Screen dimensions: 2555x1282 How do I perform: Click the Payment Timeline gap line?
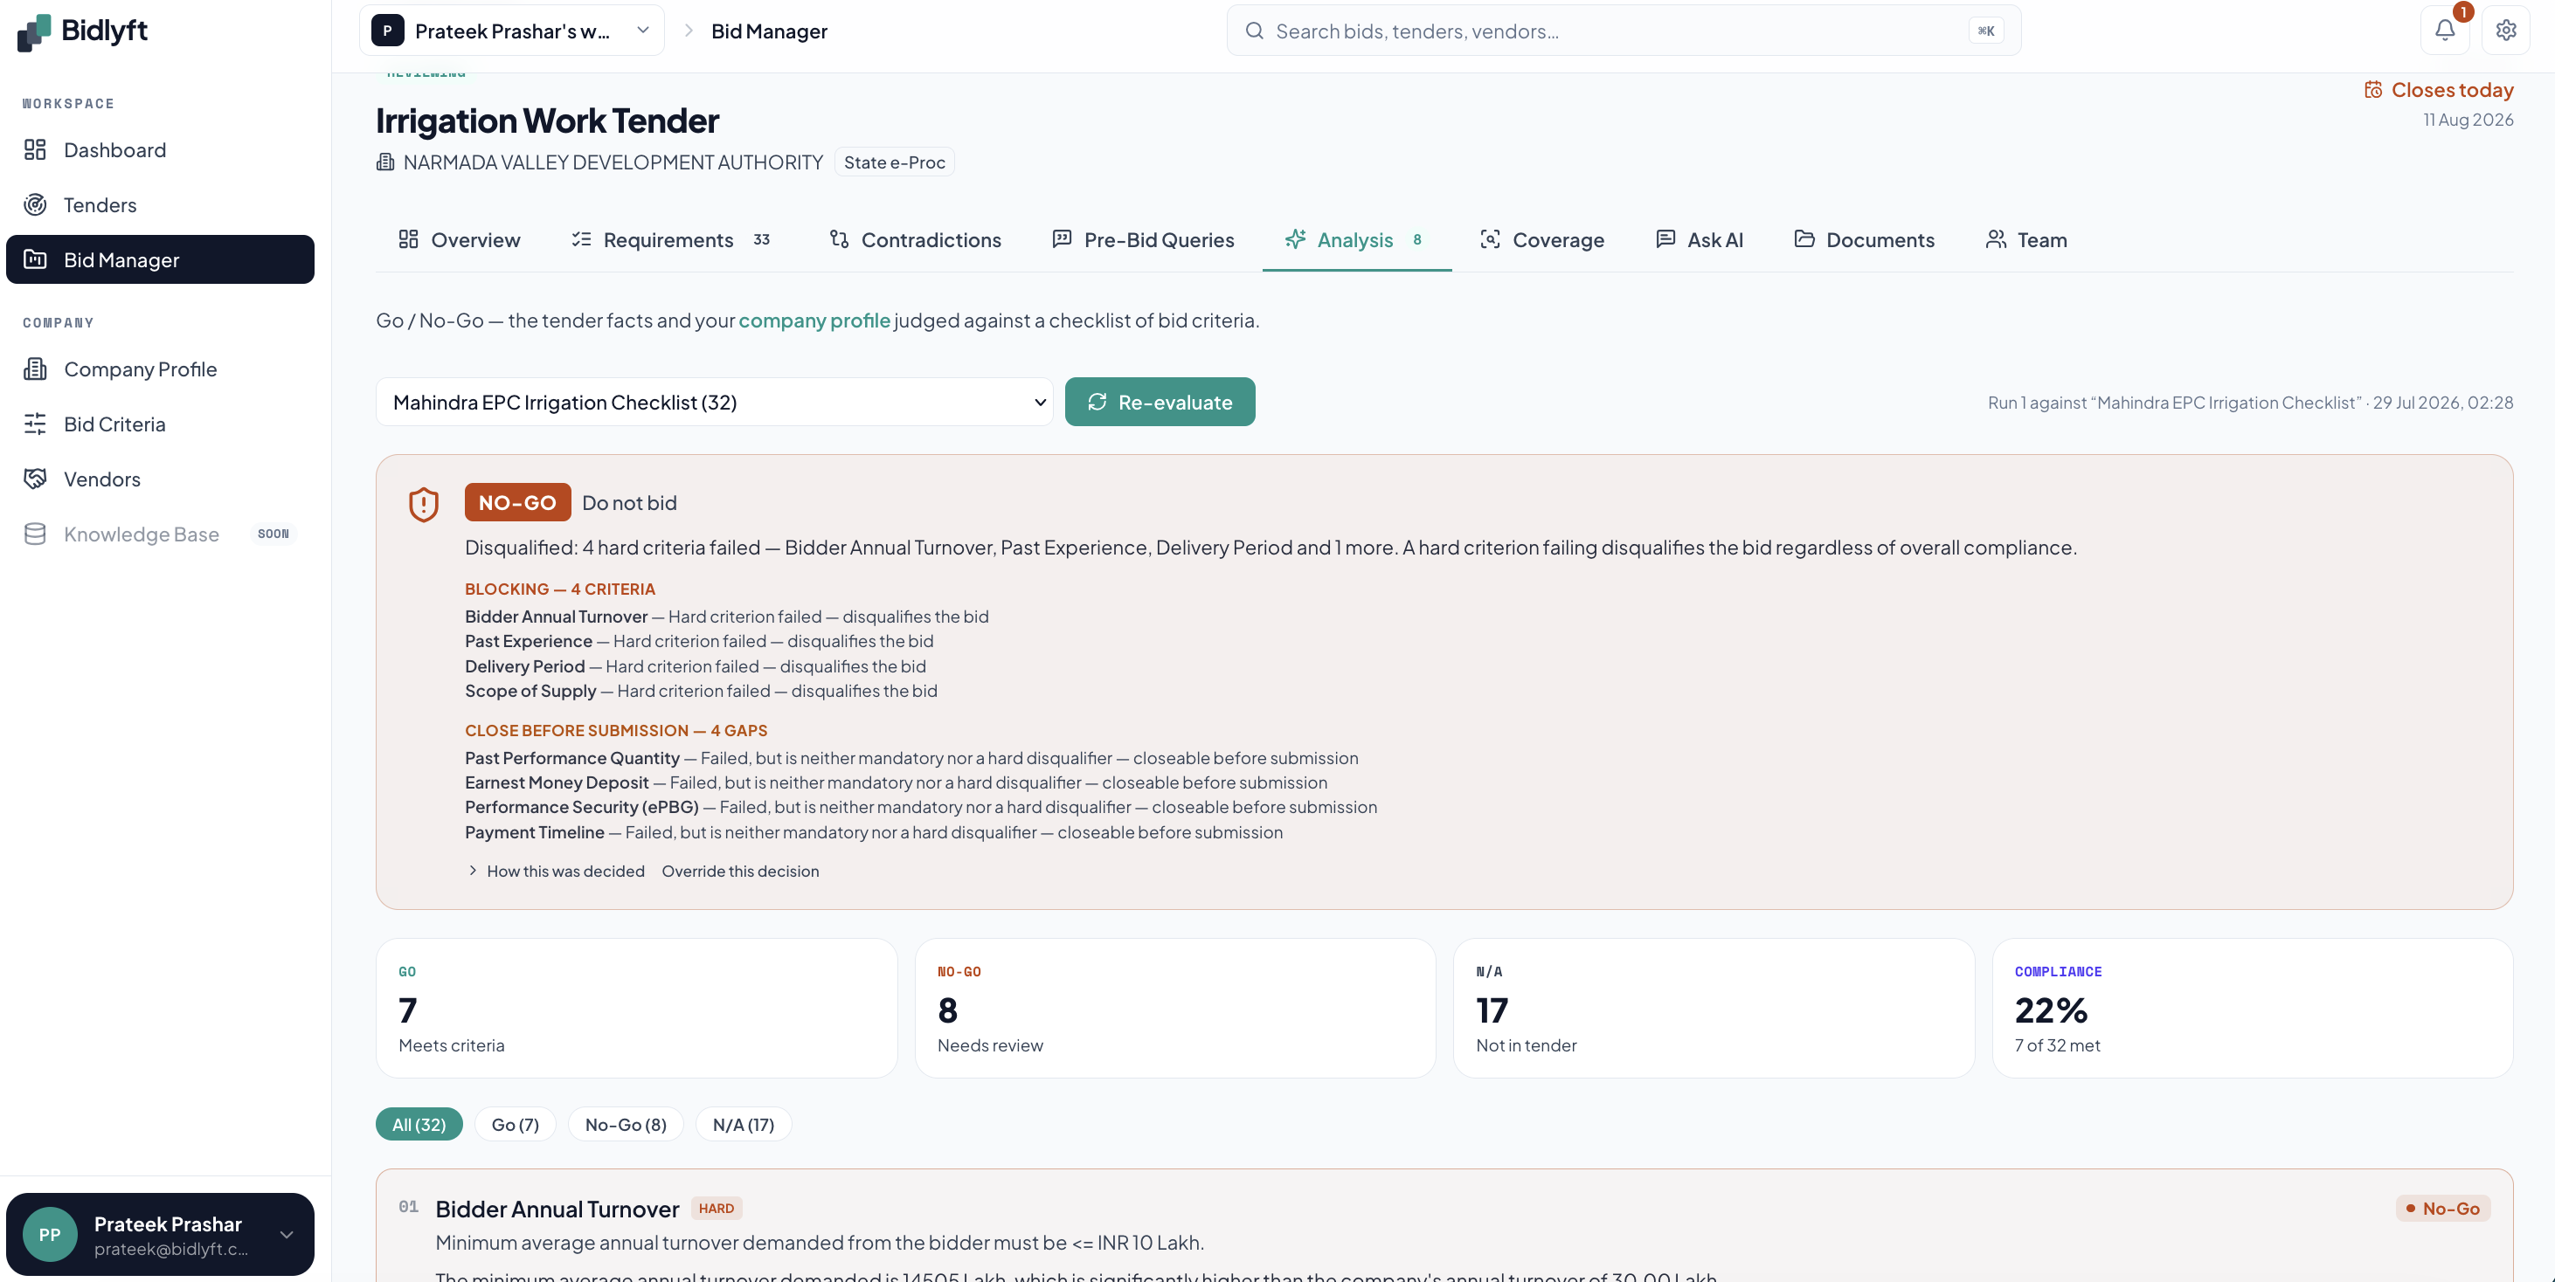point(874,832)
